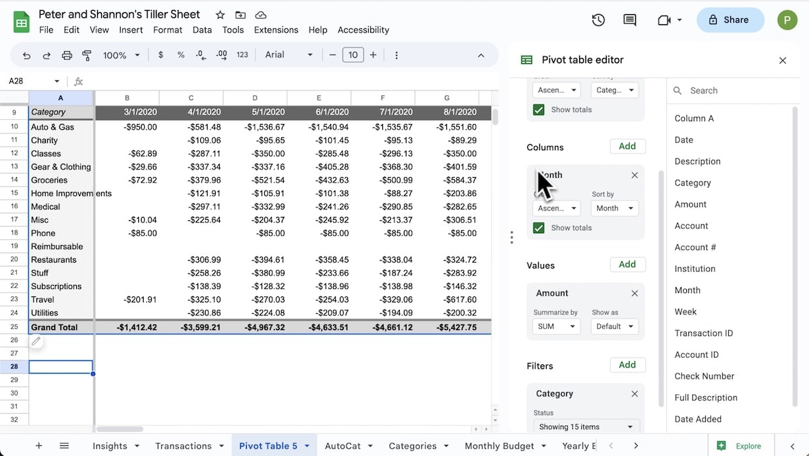
Task: Open the Arial font dropdown
Action: 289,55
